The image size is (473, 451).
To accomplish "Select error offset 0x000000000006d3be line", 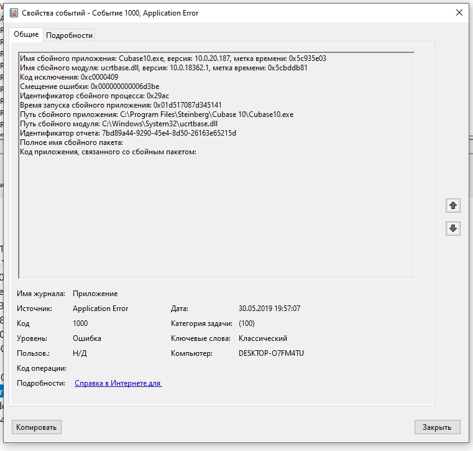I will [90, 86].
